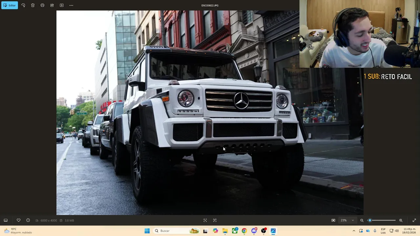This screenshot has width=420, height=236.
Task: Enter full screen with the expand arrows icon
Action: click(414, 220)
